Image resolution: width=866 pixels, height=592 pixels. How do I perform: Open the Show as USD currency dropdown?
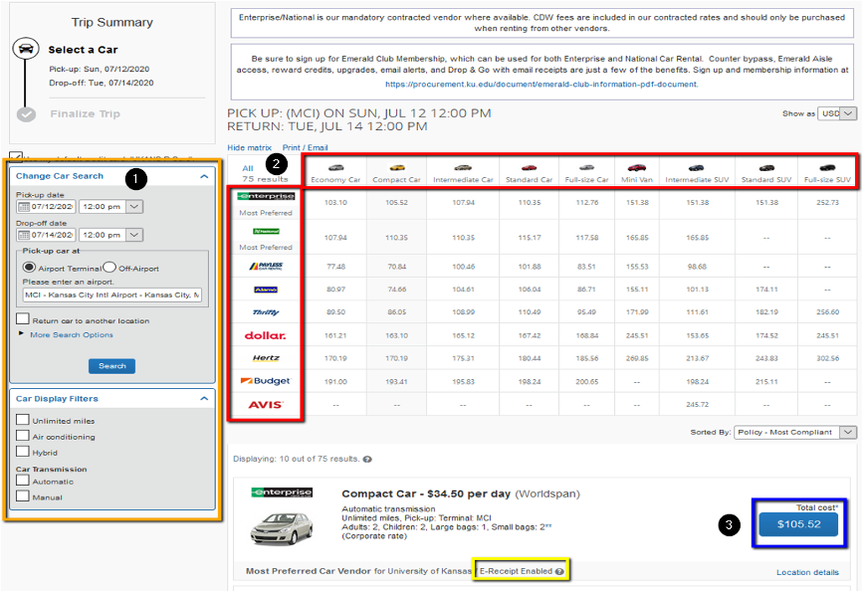(837, 113)
